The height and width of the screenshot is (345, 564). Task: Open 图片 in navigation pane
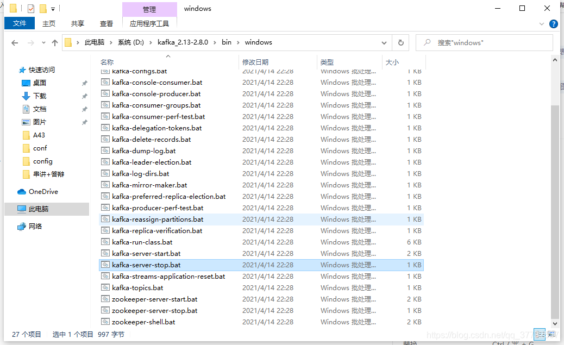tap(40, 122)
